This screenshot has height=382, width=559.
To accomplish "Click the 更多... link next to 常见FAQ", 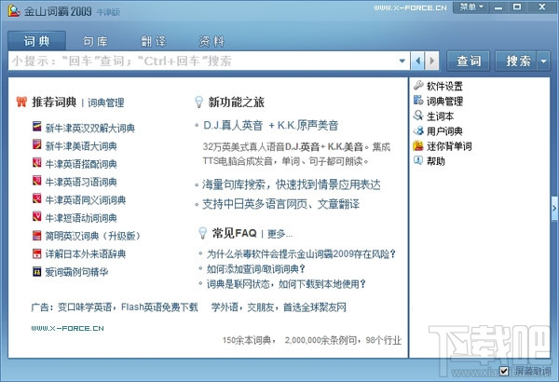I will [x=279, y=234].
